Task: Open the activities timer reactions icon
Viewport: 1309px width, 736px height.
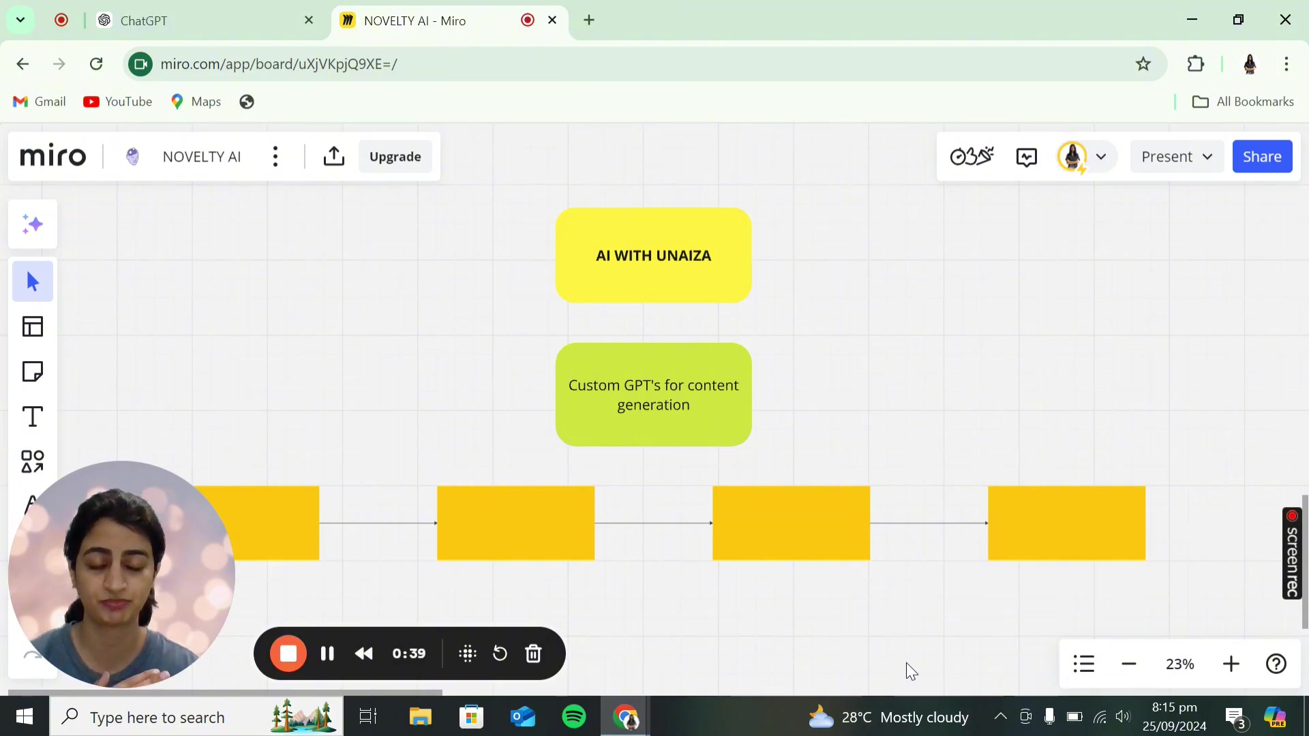Action: point(972,157)
